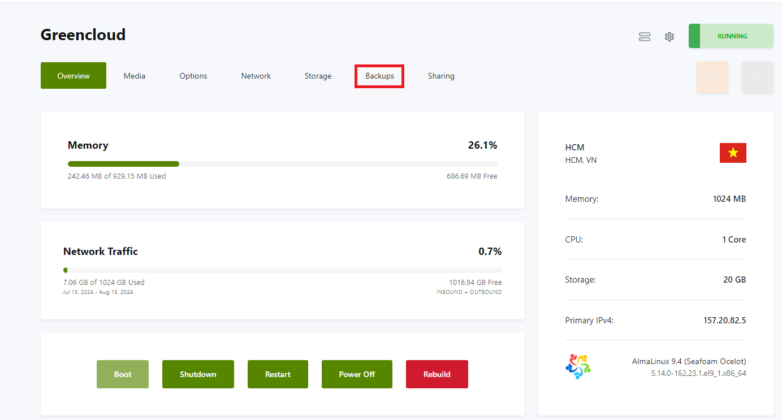782x420 pixels.
Task: Click the Power Off button
Action: point(357,374)
